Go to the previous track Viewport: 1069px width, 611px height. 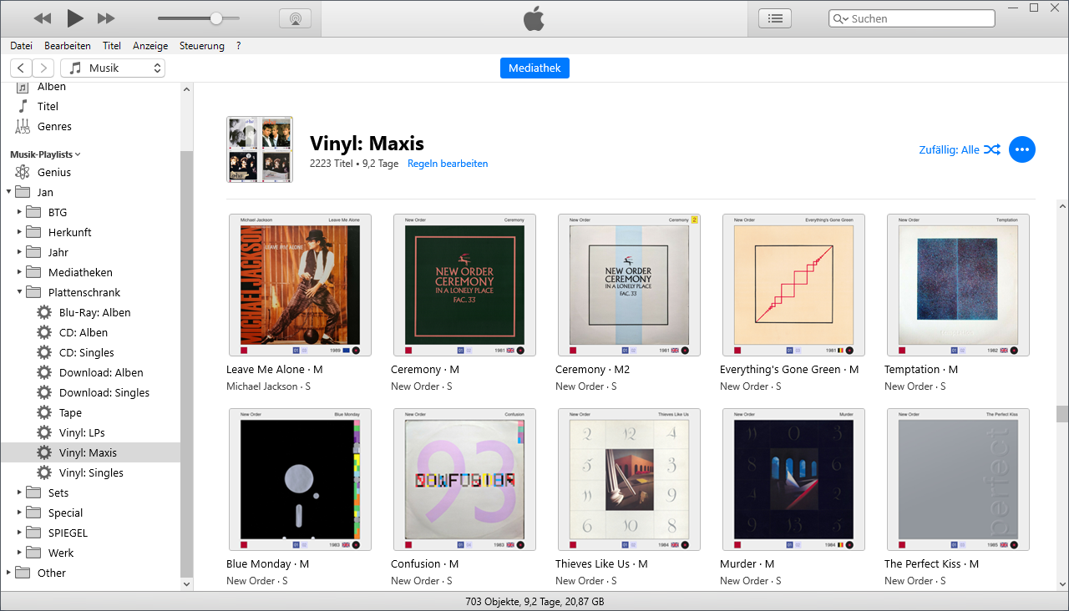[43, 18]
